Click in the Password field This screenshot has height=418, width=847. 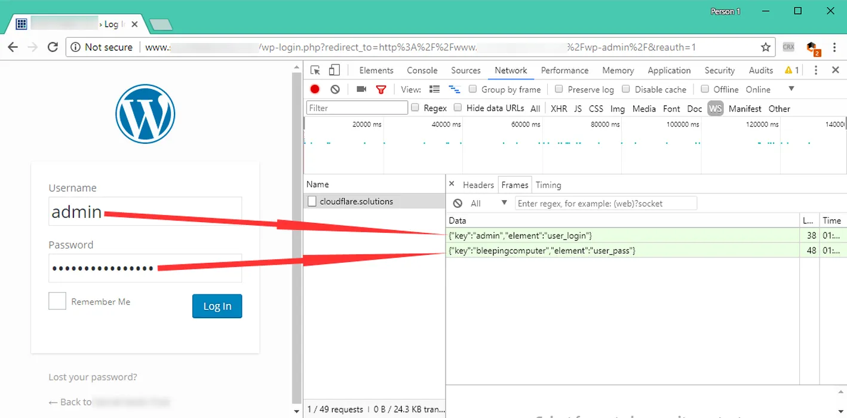(x=145, y=268)
